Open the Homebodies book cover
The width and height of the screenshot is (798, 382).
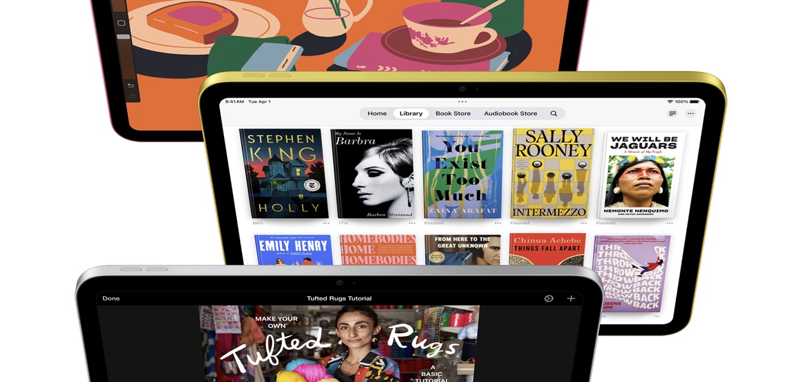click(x=378, y=250)
